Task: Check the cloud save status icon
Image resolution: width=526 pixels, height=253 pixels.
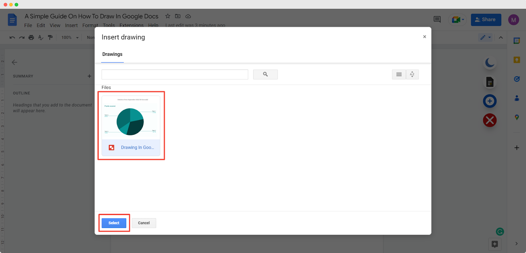Action: 188,16
